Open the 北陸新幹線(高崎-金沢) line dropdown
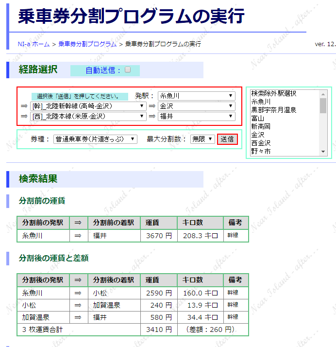Screen dimensions: 336x347 (x=88, y=106)
